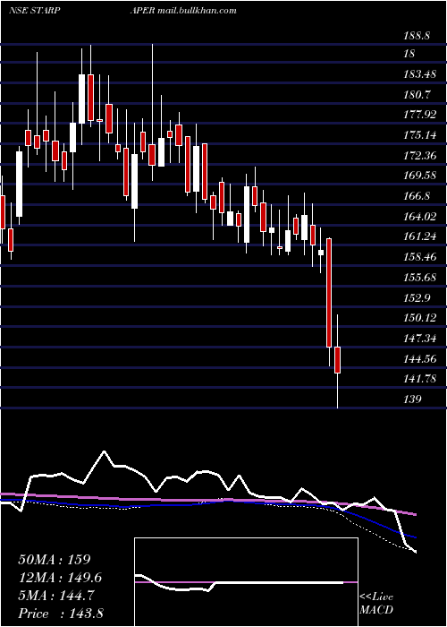Click the 155.68 price axis label
The image size is (447, 627).
coord(420,277)
